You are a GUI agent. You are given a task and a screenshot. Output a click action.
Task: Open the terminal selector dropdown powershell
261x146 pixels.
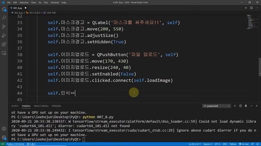[x=217, y=106]
